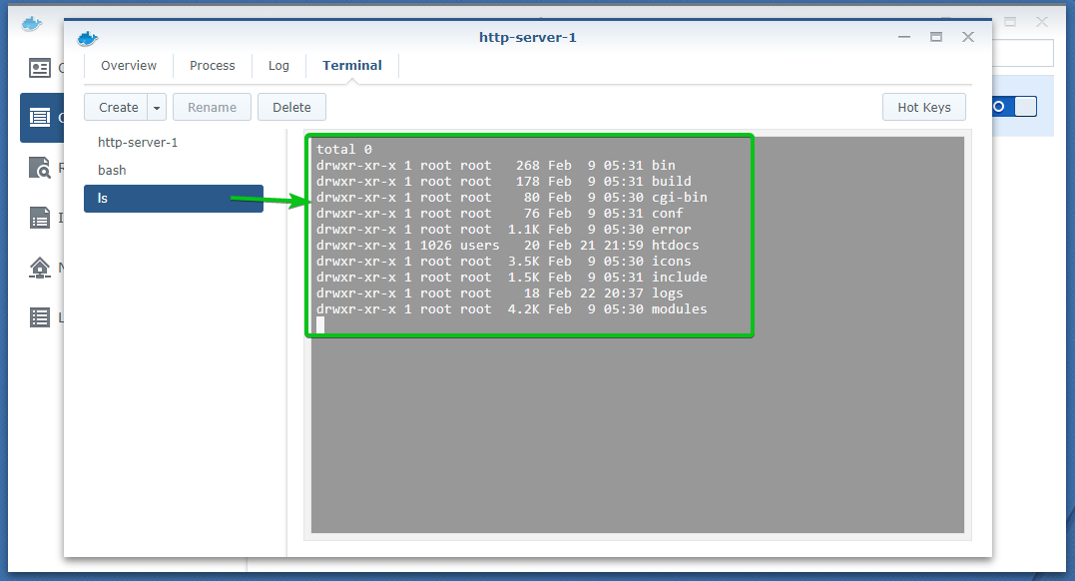Image resolution: width=1075 pixels, height=581 pixels.
Task: Click the 'build' directory name in terminal
Action: [671, 182]
